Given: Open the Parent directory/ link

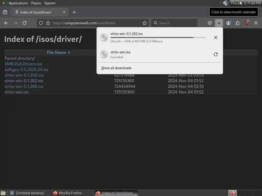Looking at the screenshot, I should point(20,58).
